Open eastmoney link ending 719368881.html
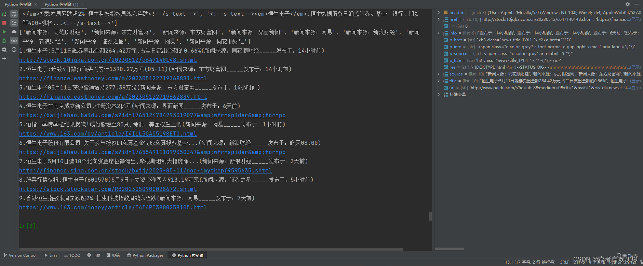Image resolution: width=643 pixels, height=266 pixels. tap(113, 79)
